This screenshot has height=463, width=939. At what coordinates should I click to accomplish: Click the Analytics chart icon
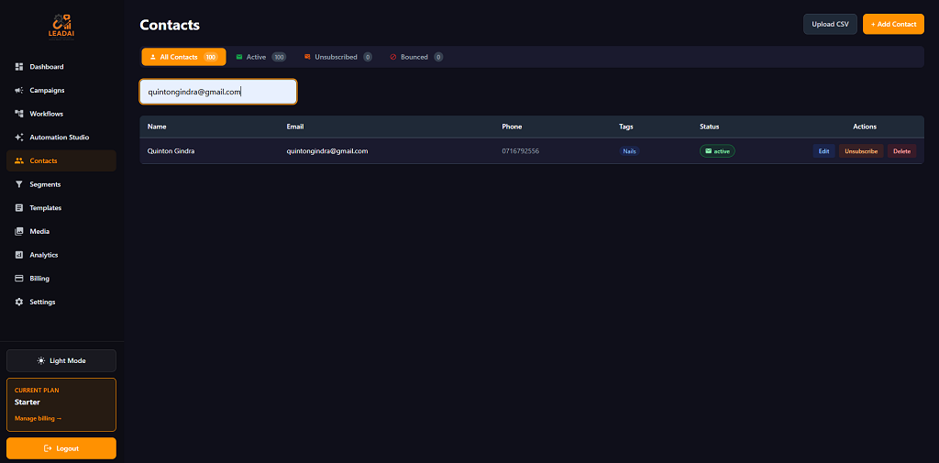coord(19,255)
